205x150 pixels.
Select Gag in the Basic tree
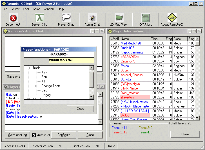[44, 90]
